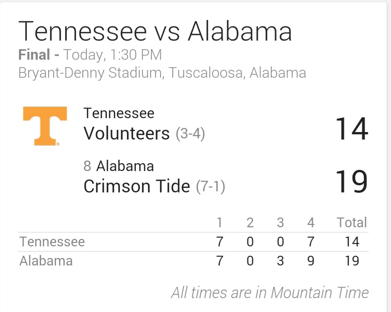Click the Alabama final score 19
Screen dimensions: 391x312
click(352, 181)
